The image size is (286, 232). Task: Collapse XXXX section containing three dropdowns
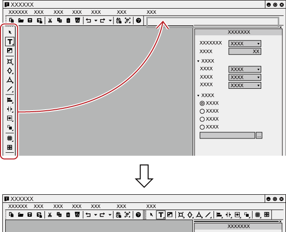(198, 61)
